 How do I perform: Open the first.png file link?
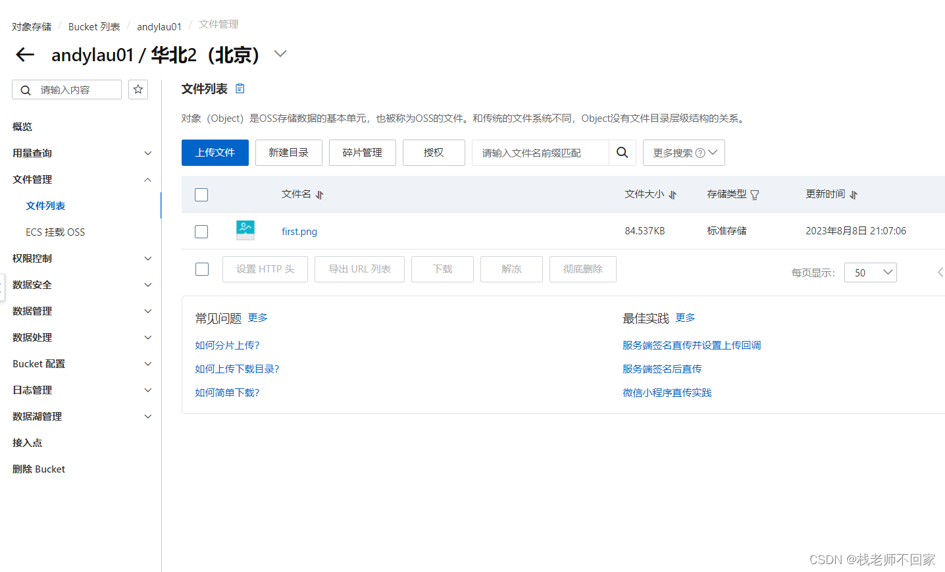pyautogui.click(x=299, y=232)
